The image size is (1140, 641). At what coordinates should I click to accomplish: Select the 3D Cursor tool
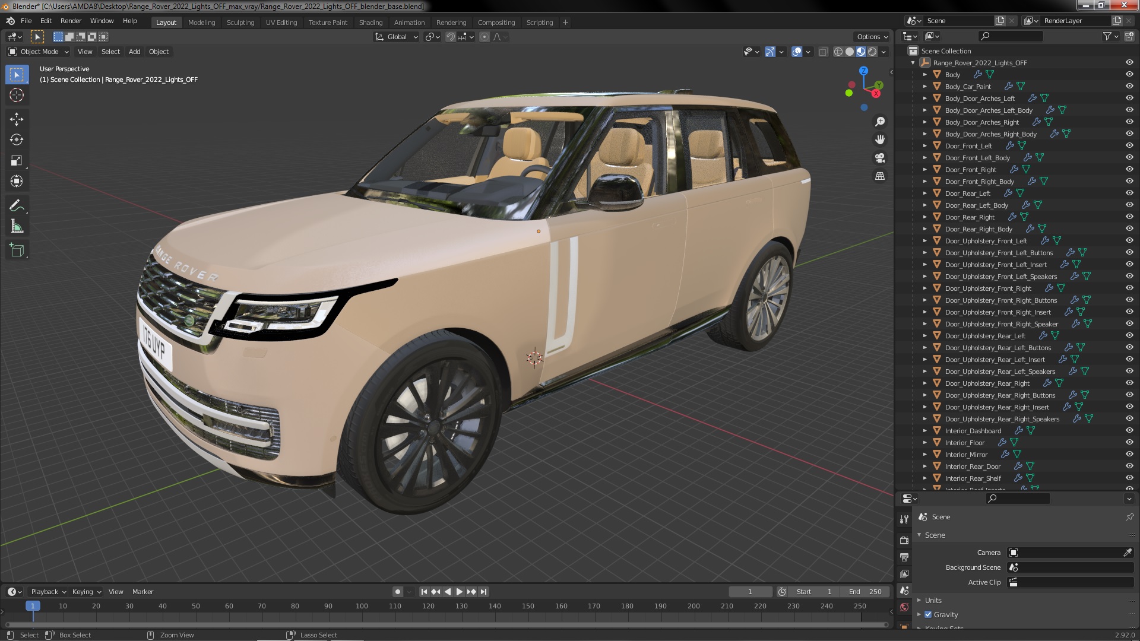pyautogui.click(x=17, y=95)
